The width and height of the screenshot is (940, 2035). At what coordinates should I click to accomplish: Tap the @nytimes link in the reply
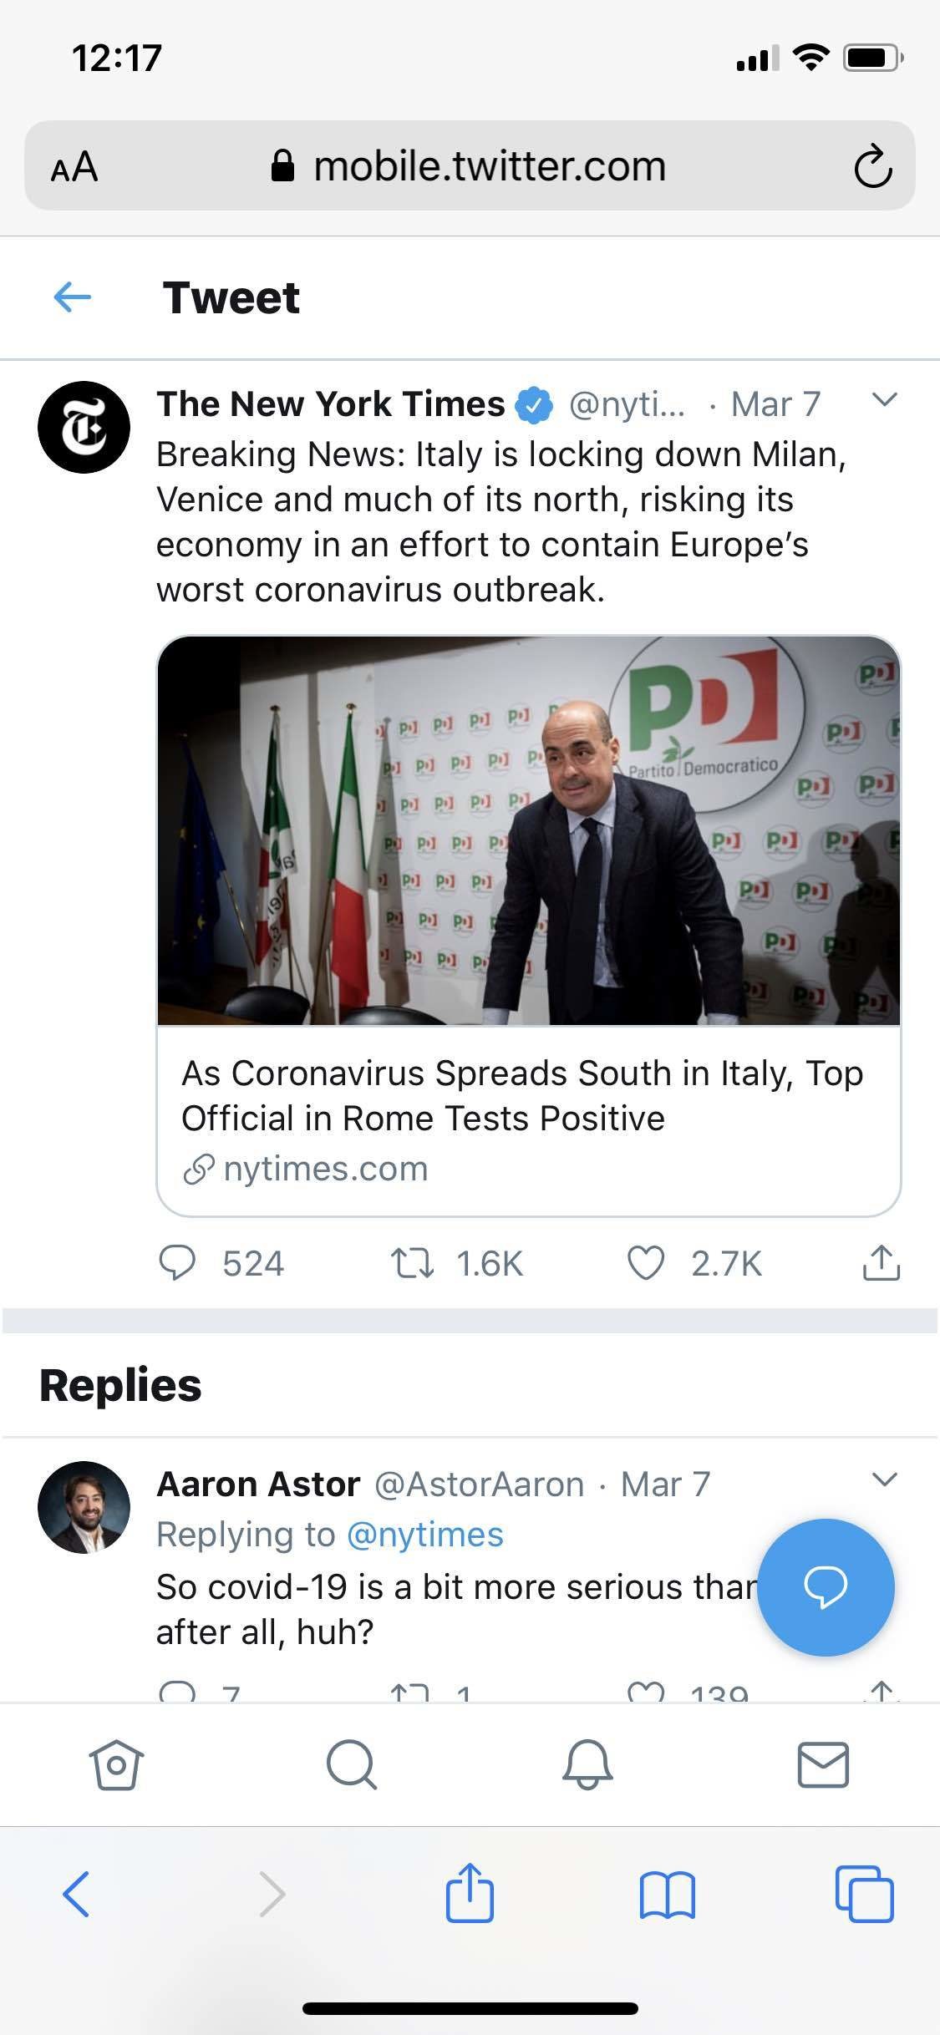[424, 1534]
